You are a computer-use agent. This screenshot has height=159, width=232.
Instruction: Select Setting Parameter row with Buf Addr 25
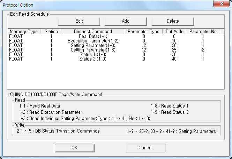93,50
